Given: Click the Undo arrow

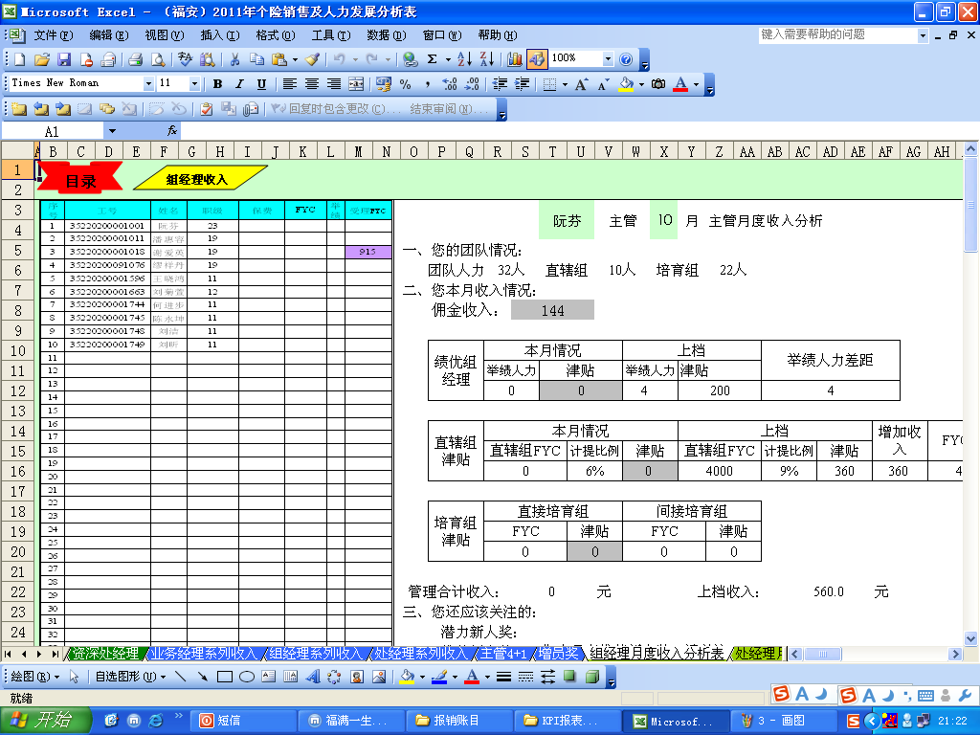Looking at the screenshot, I should click(340, 59).
